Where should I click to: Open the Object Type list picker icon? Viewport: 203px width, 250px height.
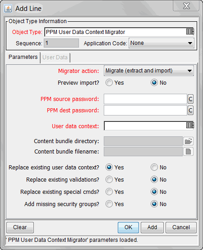(190, 32)
